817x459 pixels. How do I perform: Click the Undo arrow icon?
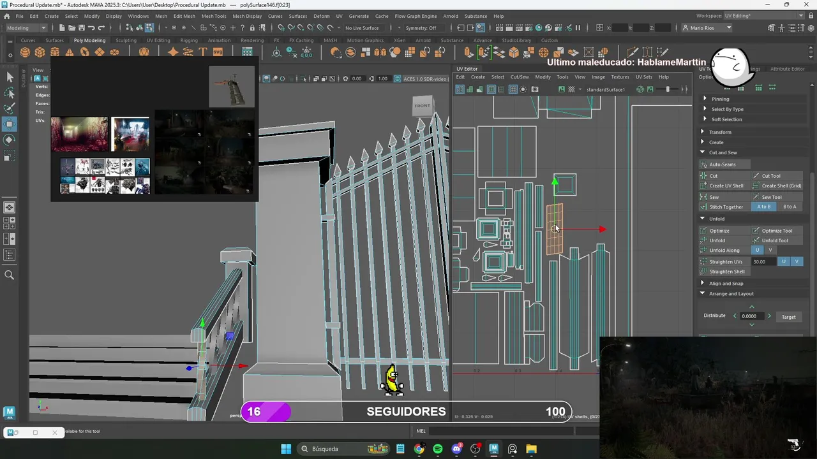91,27
